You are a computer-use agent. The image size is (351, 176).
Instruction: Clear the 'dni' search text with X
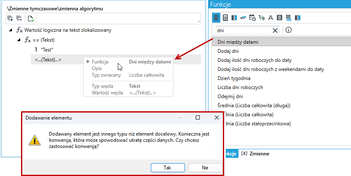[275, 30]
